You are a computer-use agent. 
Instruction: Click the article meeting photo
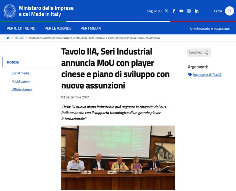click(x=118, y=158)
